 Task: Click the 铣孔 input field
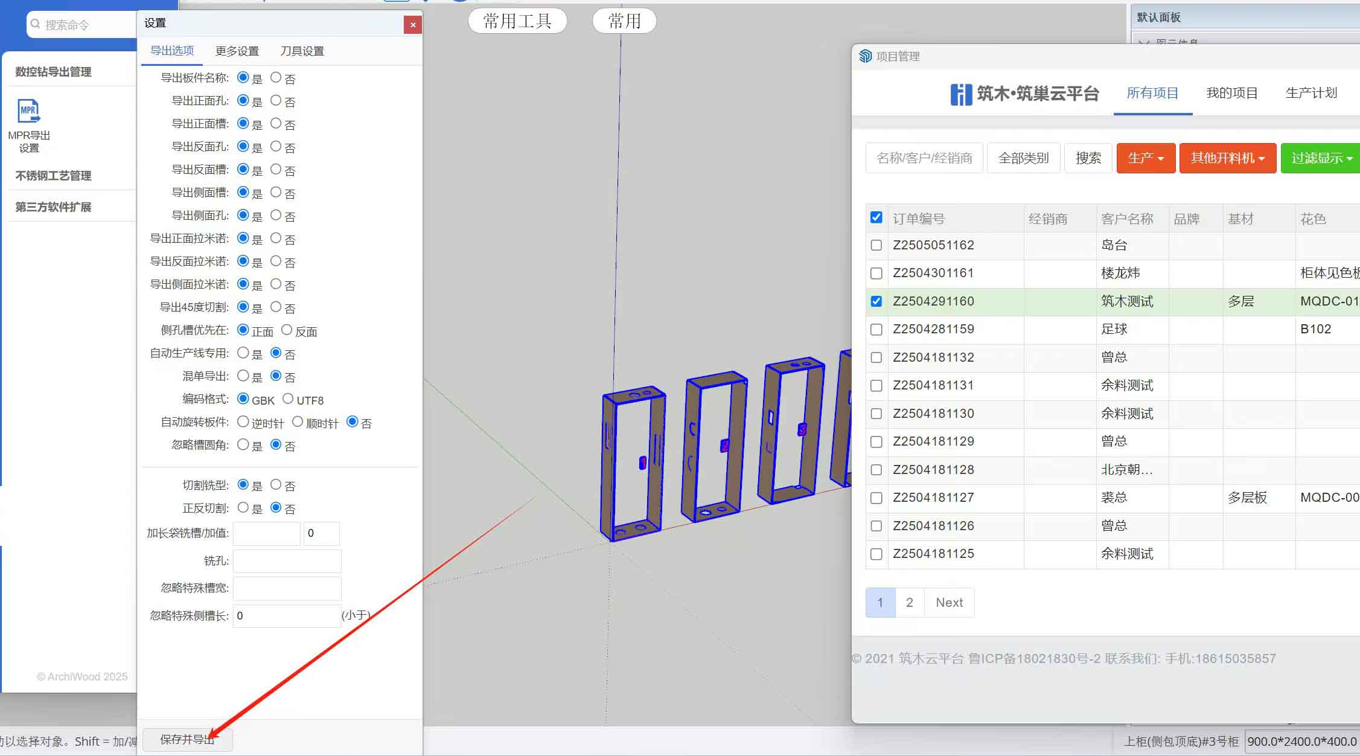287,561
